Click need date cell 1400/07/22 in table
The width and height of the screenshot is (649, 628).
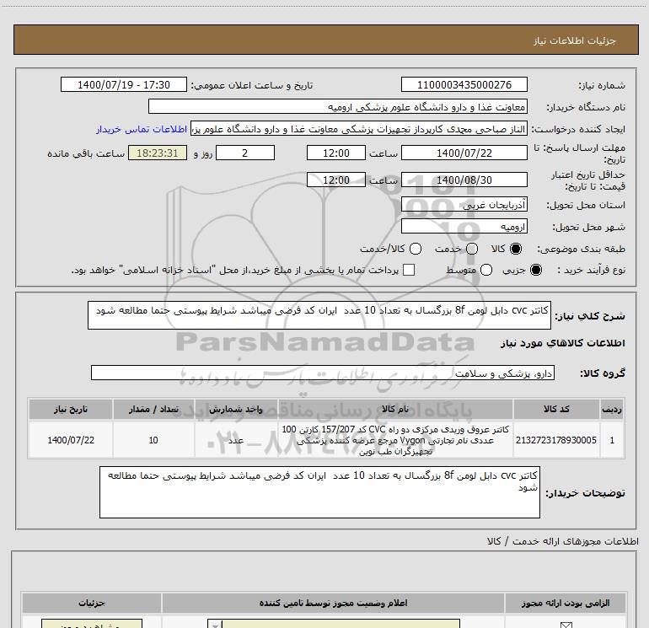coord(71,440)
